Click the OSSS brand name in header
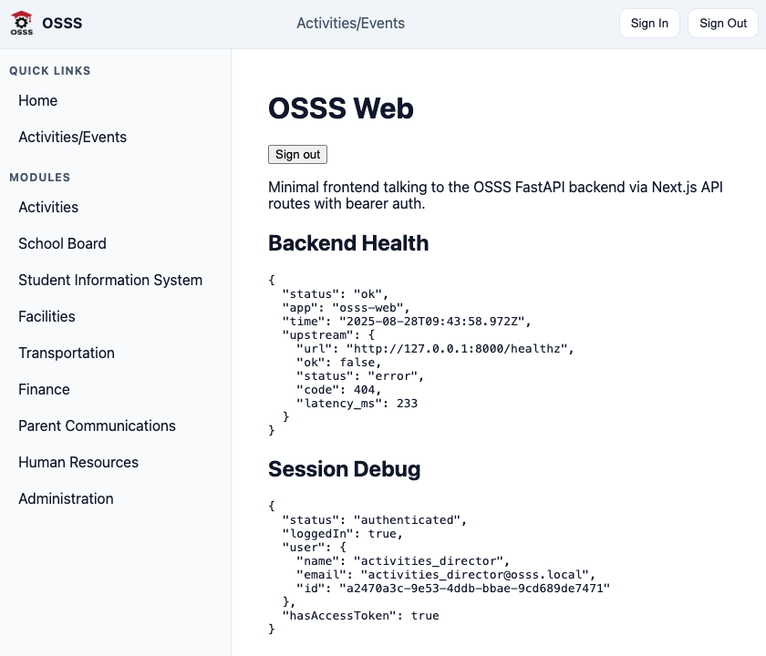The image size is (766, 656). coord(62,23)
